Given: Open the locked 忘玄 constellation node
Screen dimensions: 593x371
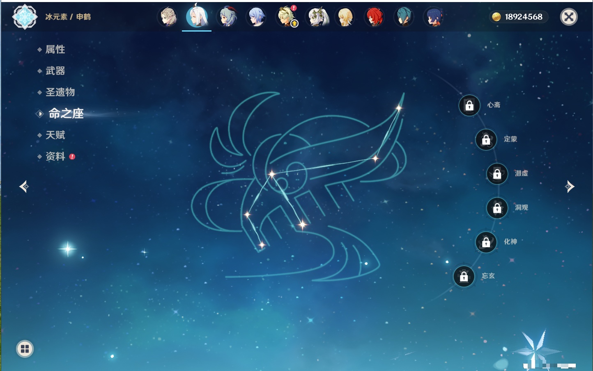Looking at the screenshot, I should 464,277.
